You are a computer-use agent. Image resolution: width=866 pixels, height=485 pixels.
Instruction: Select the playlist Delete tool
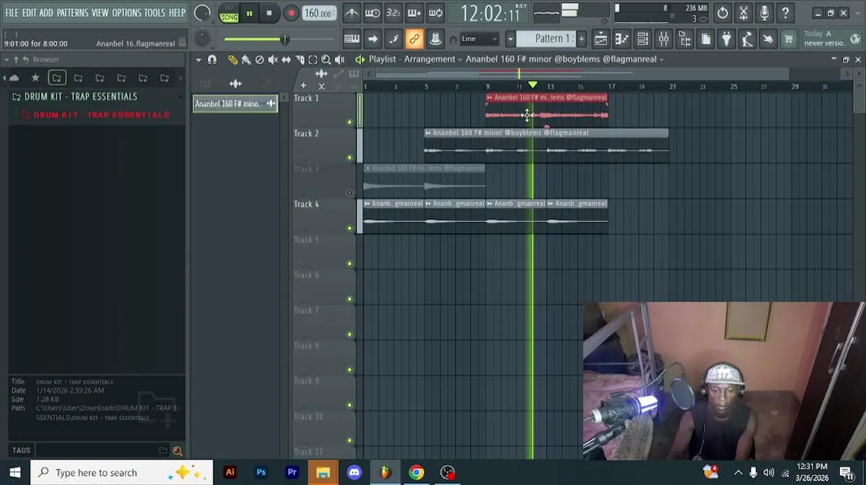(260, 60)
